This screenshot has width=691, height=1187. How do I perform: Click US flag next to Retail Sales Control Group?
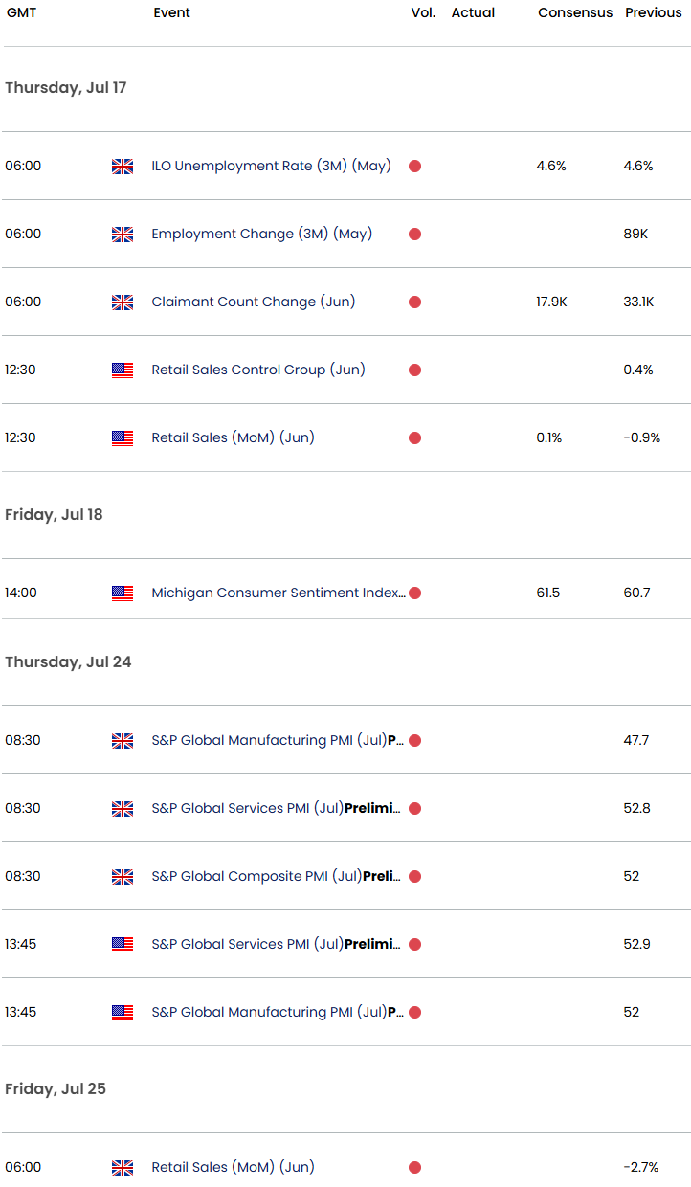123,370
